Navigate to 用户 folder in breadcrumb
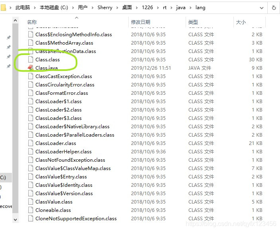Screen dimensions: 280x231 [83, 8]
